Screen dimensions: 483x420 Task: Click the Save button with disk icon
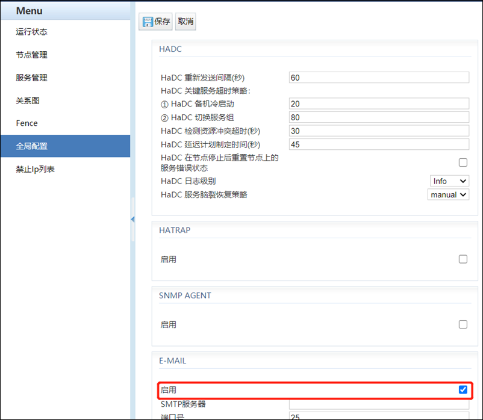click(x=156, y=22)
